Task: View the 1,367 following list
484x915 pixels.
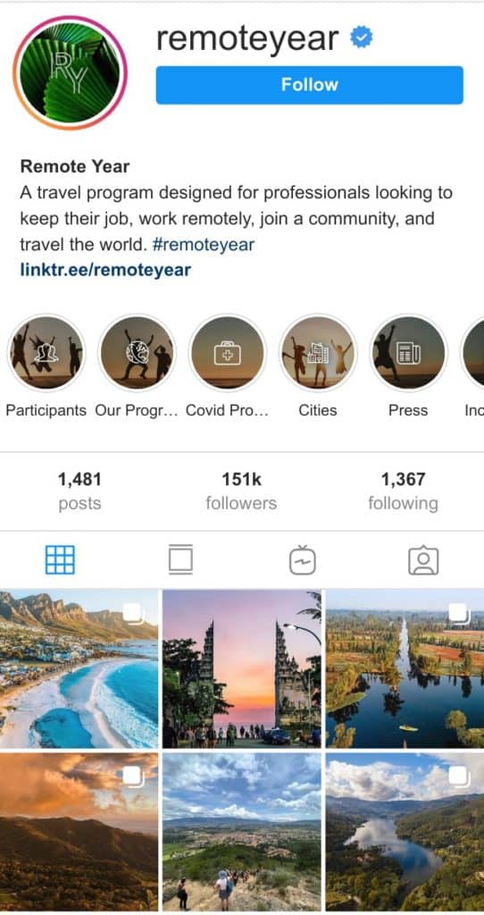Action: 403,491
